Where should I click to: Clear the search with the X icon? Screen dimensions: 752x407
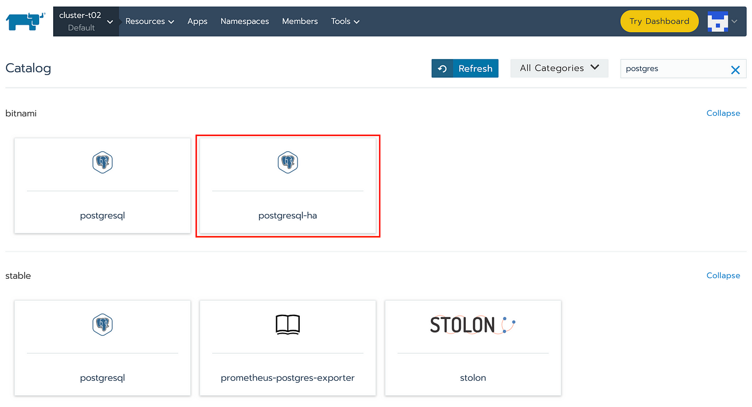735,70
